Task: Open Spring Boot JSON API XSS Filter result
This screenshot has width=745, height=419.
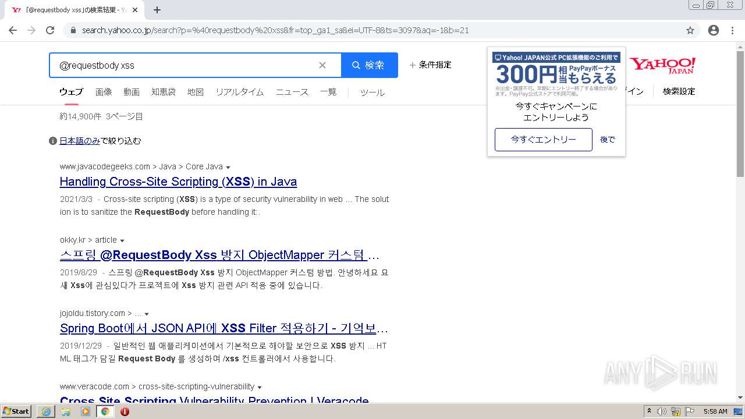Action: (x=224, y=328)
